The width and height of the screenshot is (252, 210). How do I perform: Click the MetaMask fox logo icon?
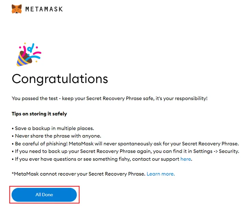17,9
